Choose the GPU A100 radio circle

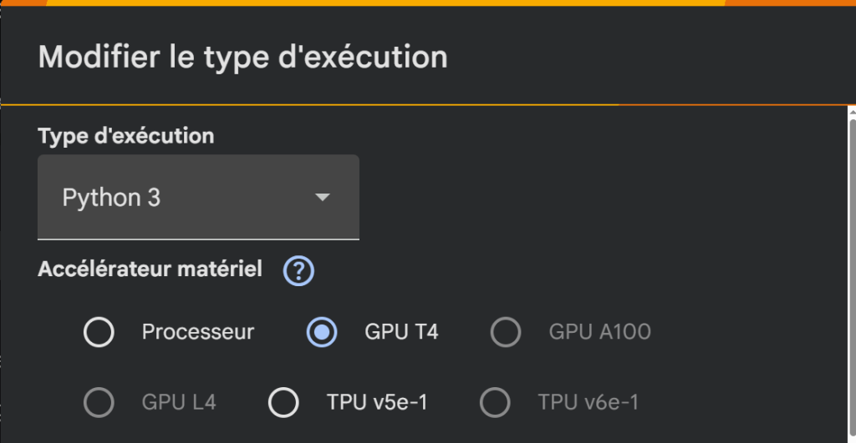(506, 332)
